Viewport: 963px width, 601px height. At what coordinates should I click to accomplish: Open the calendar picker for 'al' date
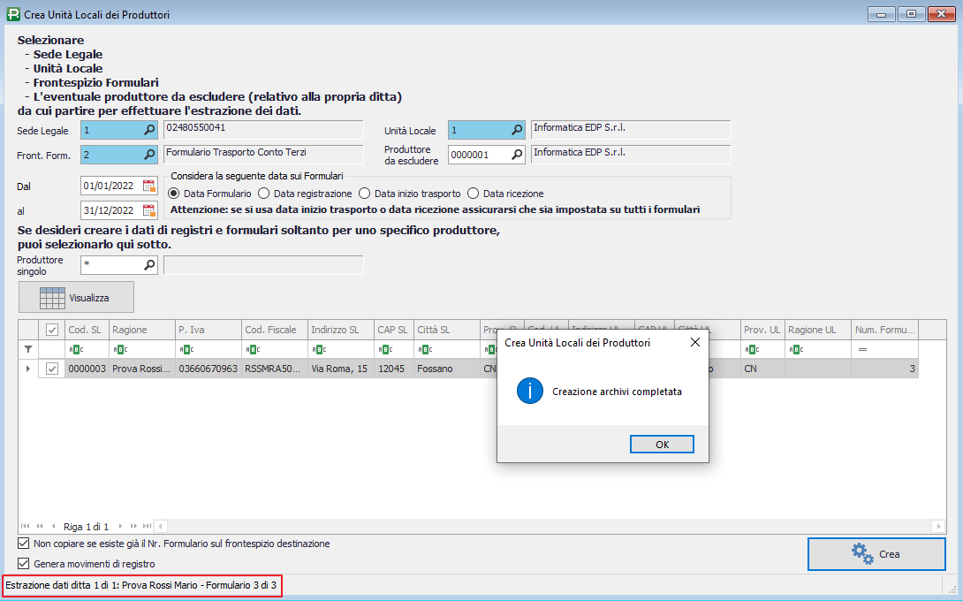(x=148, y=210)
